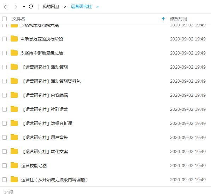Screen dimensions: 211x196
Task: Click the forward navigation arrow
Action: (x=16, y=7)
